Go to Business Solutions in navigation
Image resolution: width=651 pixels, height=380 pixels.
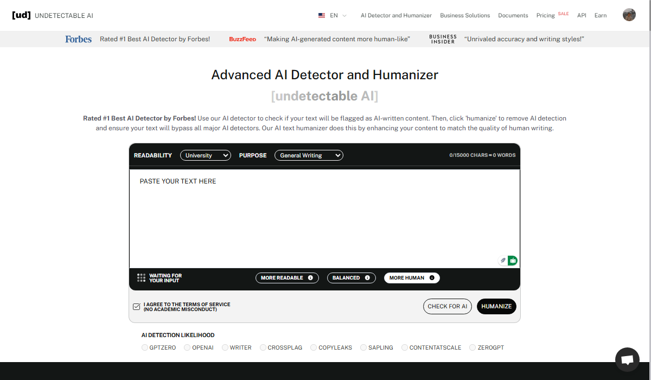point(465,16)
